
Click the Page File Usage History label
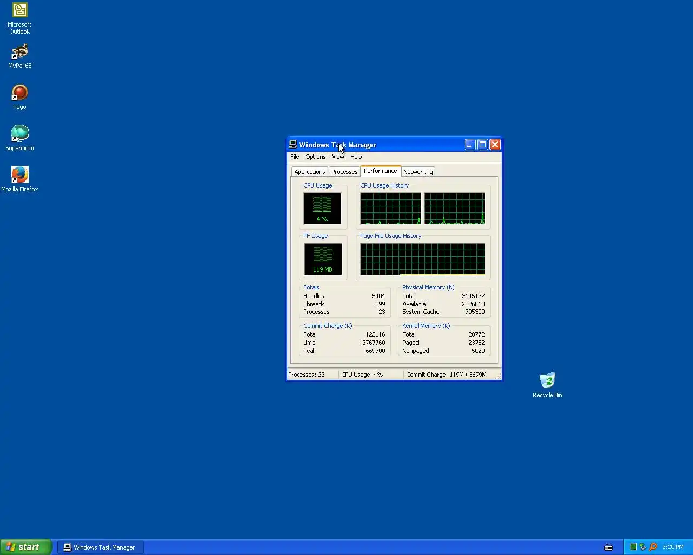pyautogui.click(x=390, y=236)
